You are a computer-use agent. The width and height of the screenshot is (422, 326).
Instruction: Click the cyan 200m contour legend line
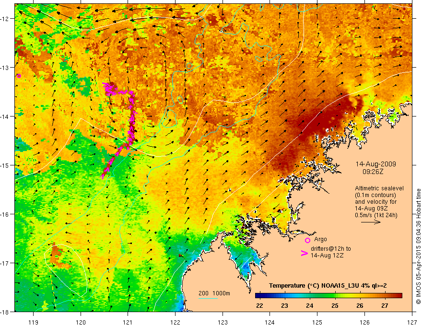(x=208, y=298)
